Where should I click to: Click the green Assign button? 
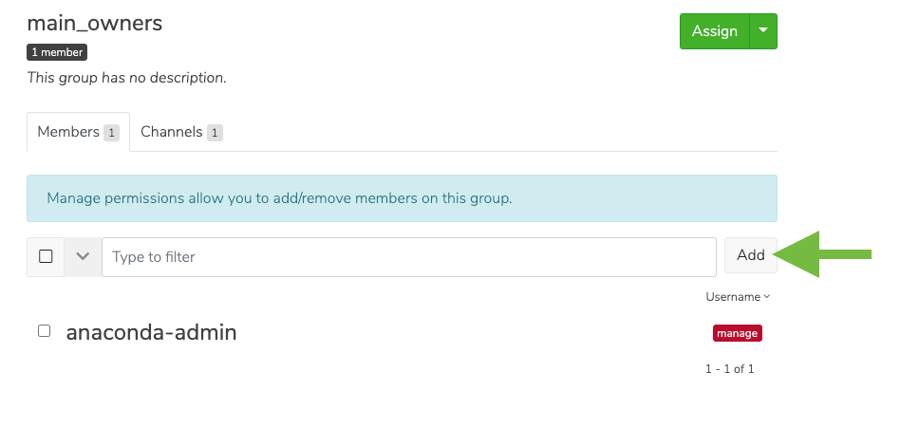tap(715, 31)
